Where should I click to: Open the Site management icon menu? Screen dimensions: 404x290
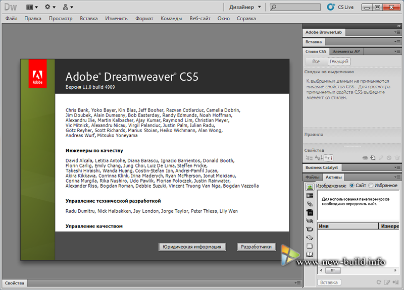tap(68, 7)
